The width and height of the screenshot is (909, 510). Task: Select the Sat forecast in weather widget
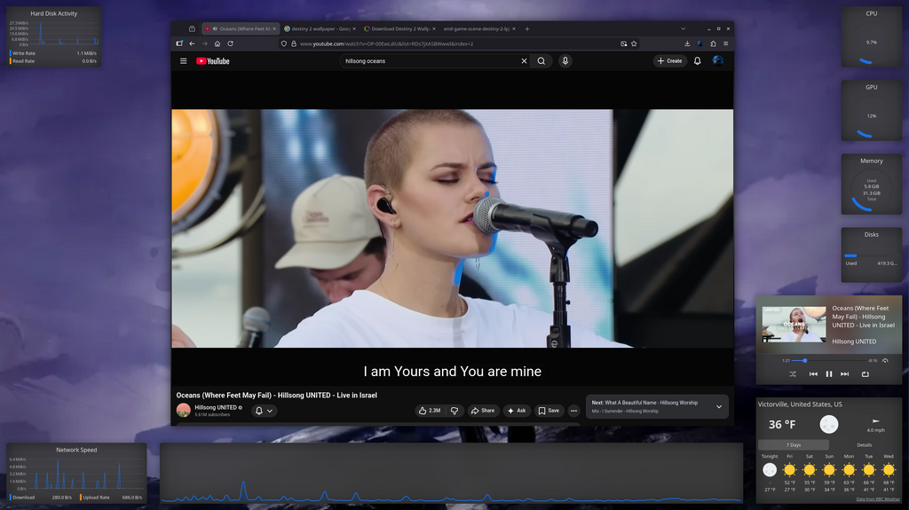pyautogui.click(x=810, y=473)
